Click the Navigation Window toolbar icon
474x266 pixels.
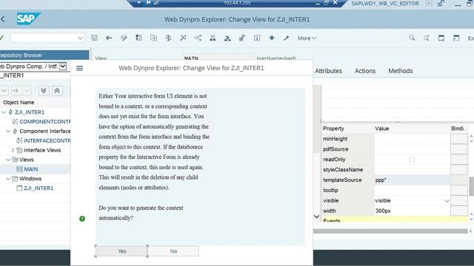(227, 38)
